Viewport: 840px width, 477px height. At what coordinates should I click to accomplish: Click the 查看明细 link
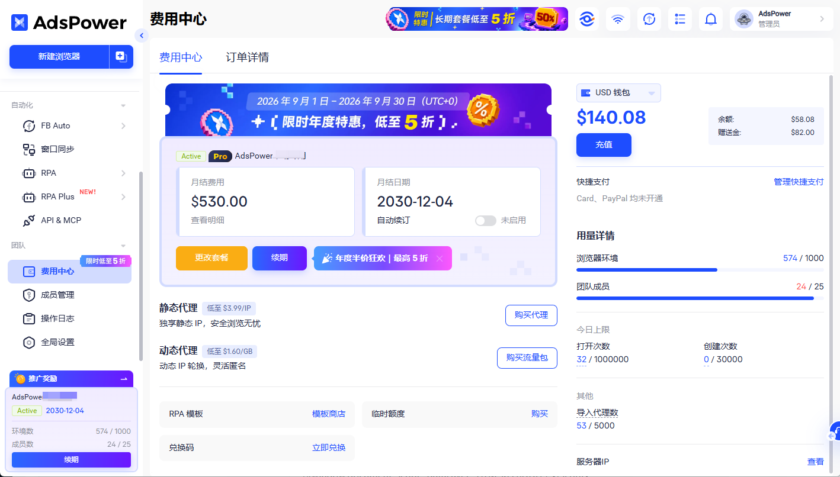[208, 220]
